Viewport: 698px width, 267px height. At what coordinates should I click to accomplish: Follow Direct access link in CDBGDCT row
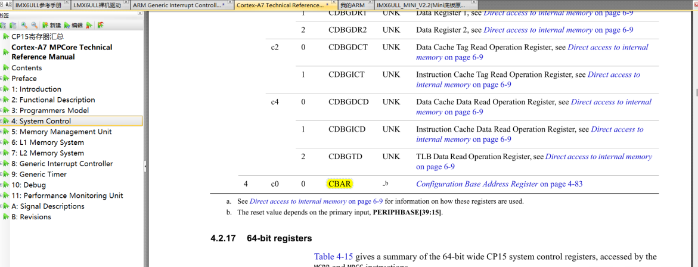click(532, 52)
